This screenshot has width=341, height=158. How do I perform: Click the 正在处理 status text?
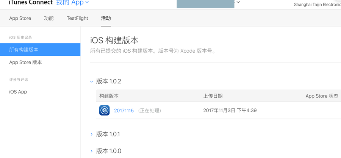pyautogui.click(x=150, y=111)
